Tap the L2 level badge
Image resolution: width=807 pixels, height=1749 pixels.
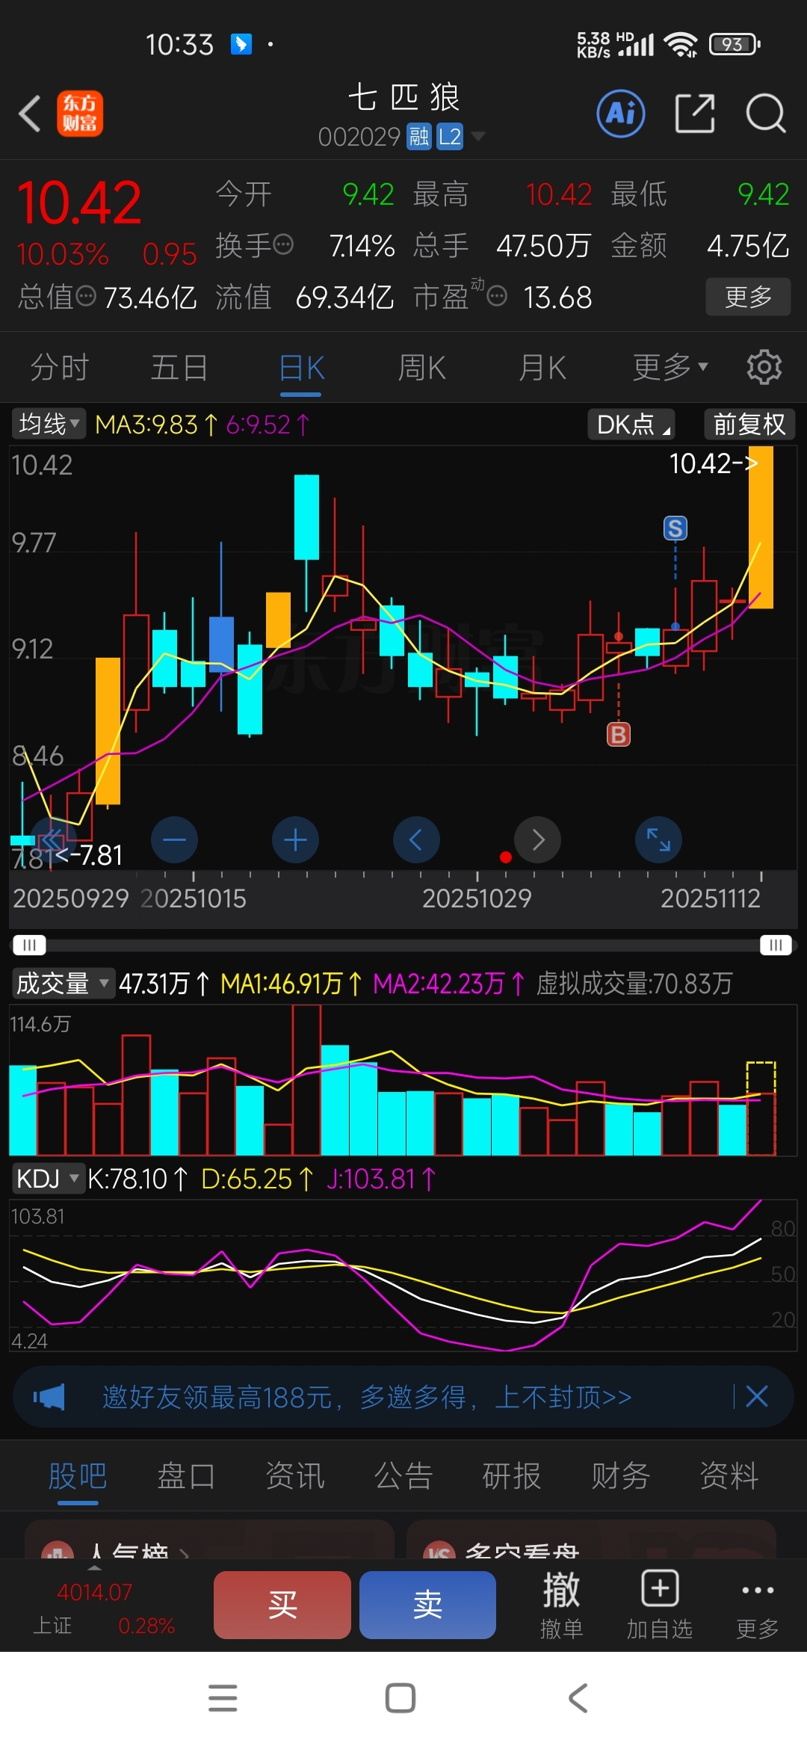point(450,137)
